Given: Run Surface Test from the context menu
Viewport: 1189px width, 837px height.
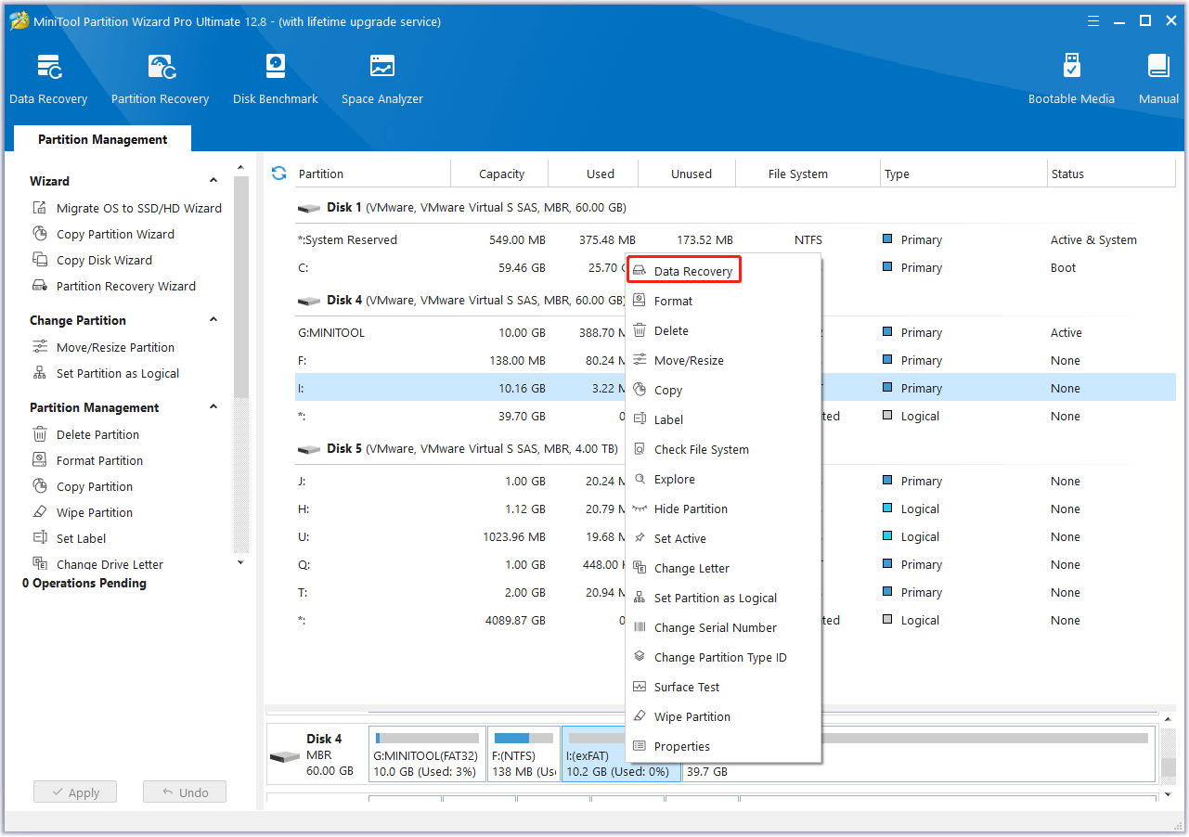Looking at the screenshot, I should [x=724, y=687].
